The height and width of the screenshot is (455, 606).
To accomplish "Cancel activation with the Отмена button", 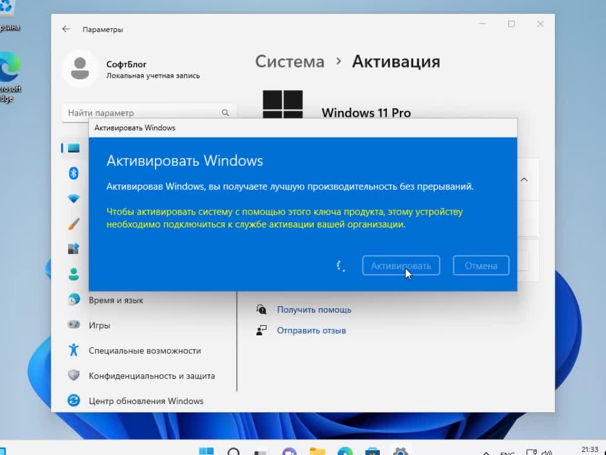I will pyautogui.click(x=481, y=265).
